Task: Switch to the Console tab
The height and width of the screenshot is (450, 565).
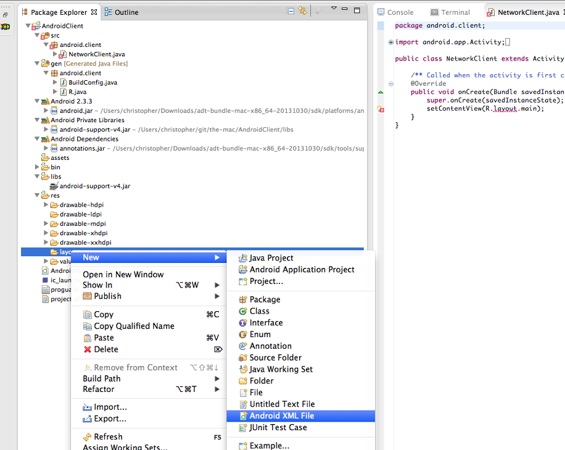Action: (x=395, y=12)
